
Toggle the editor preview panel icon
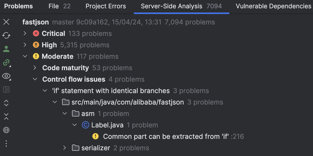click(x=6, y=90)
